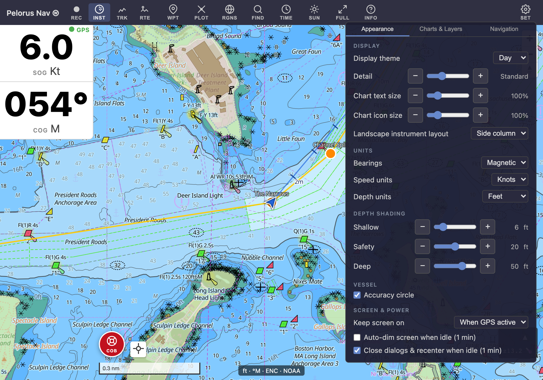The height and width of the screenshot is (380, 543).
Task: Open the SUN information tool
Action: click(x=314, y=13)
